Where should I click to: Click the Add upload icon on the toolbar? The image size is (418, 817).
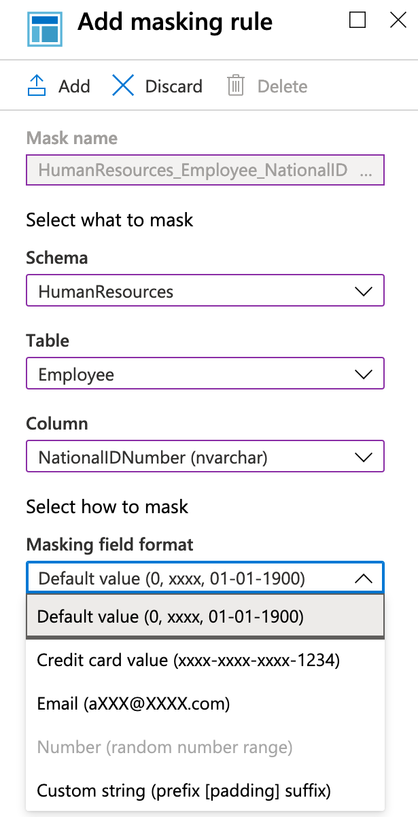36,85
